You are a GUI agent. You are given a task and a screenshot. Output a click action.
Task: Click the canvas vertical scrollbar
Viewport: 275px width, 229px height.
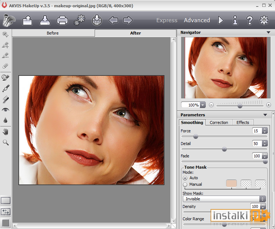tap(173, 130)
